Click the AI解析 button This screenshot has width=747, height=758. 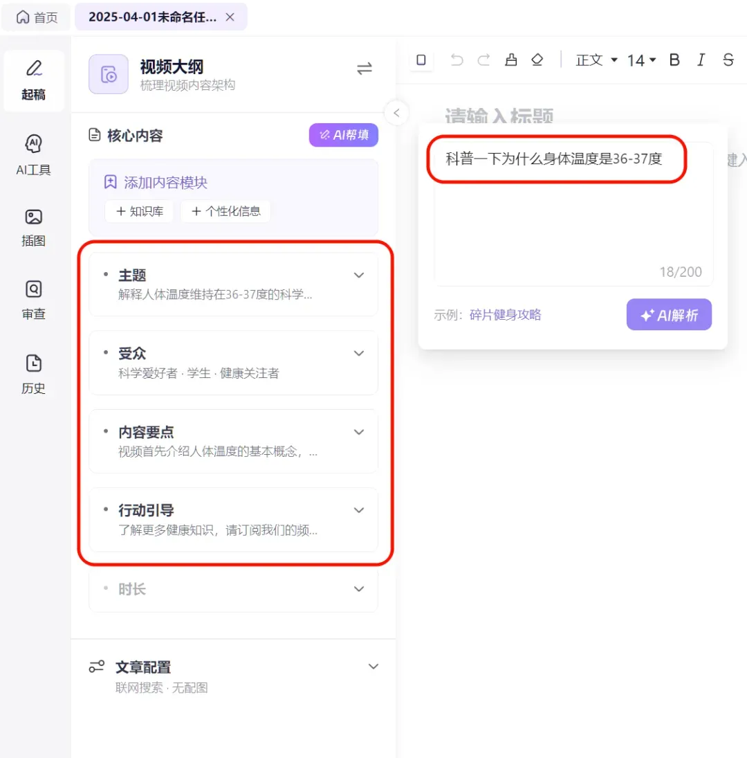coord(669,315)
